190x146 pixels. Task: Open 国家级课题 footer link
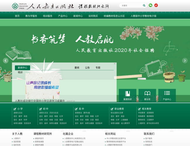(x=39, y=142)
